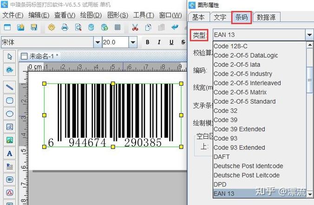Select the ellipse drawing tool

click(x=10, y=114)
